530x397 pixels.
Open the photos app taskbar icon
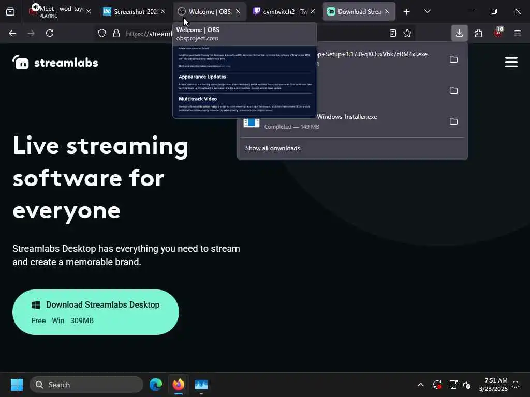click(x=201, y=385)
